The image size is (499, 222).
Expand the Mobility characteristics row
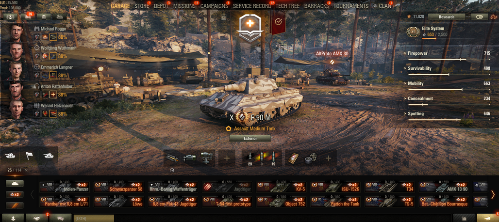click(x=449, y=85)
